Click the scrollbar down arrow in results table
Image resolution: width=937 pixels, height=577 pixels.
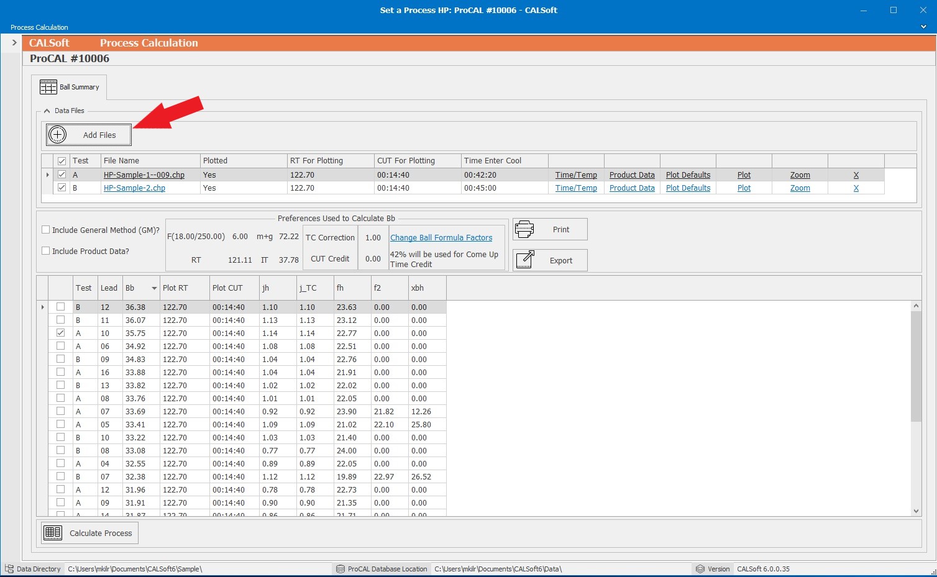916,511
